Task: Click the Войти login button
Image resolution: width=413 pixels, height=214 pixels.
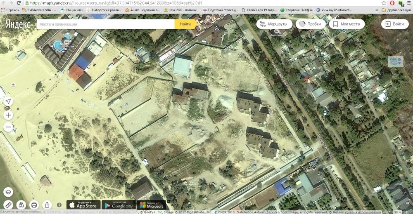Action: tap(394, 24)
